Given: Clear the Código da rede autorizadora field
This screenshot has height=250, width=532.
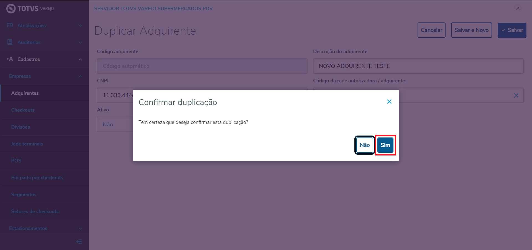Looking at the screenshot, I should 516,95.
